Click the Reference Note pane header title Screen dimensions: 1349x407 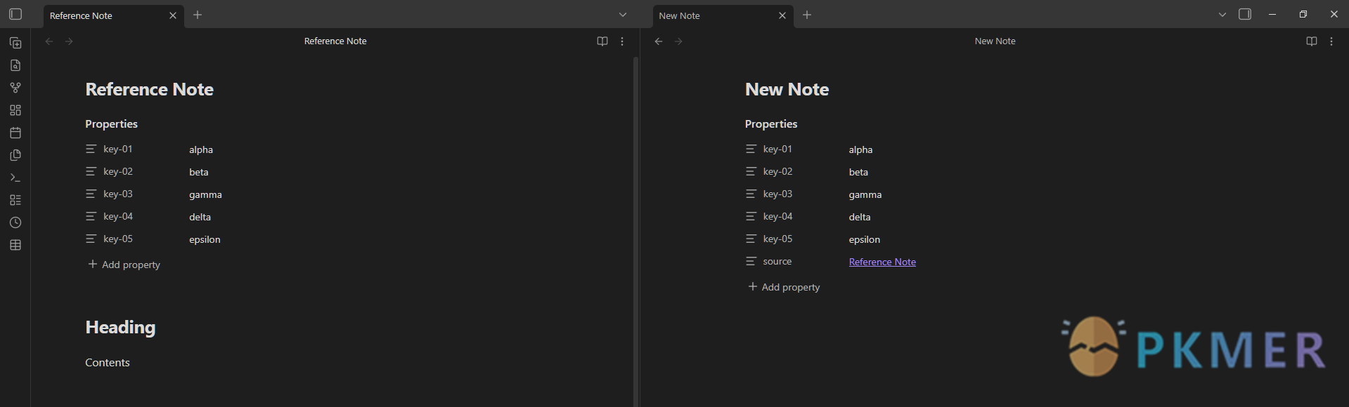(335, 41)
